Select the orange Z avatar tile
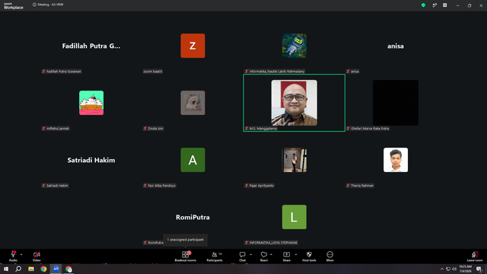This screenshot has height=274, width=487. 193,46
